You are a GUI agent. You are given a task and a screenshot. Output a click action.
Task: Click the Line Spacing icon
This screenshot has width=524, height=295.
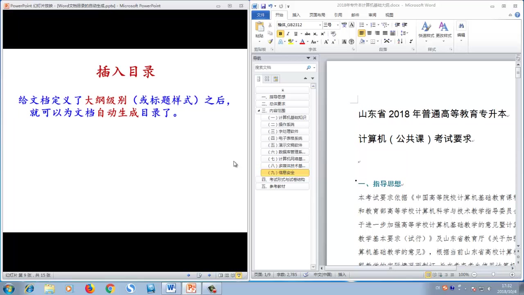click(x=404, y=33)
